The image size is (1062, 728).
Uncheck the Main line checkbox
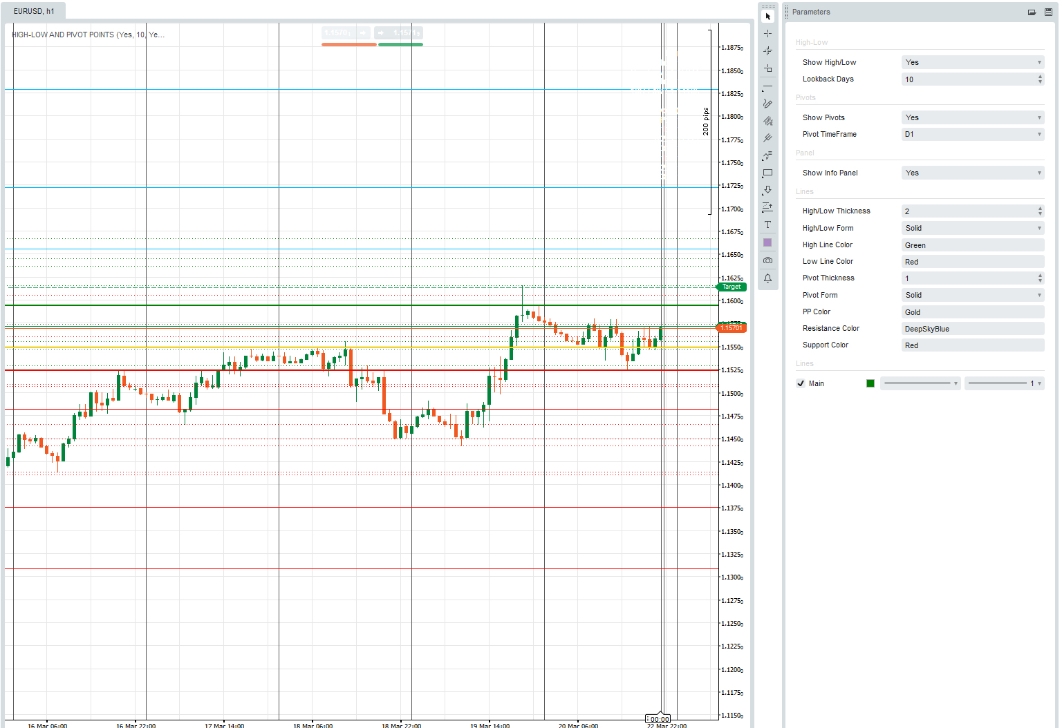point(801,383)
